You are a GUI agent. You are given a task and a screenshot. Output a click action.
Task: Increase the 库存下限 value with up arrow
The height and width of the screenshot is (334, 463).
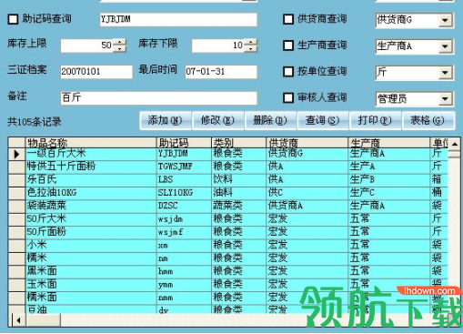[251, 42]
